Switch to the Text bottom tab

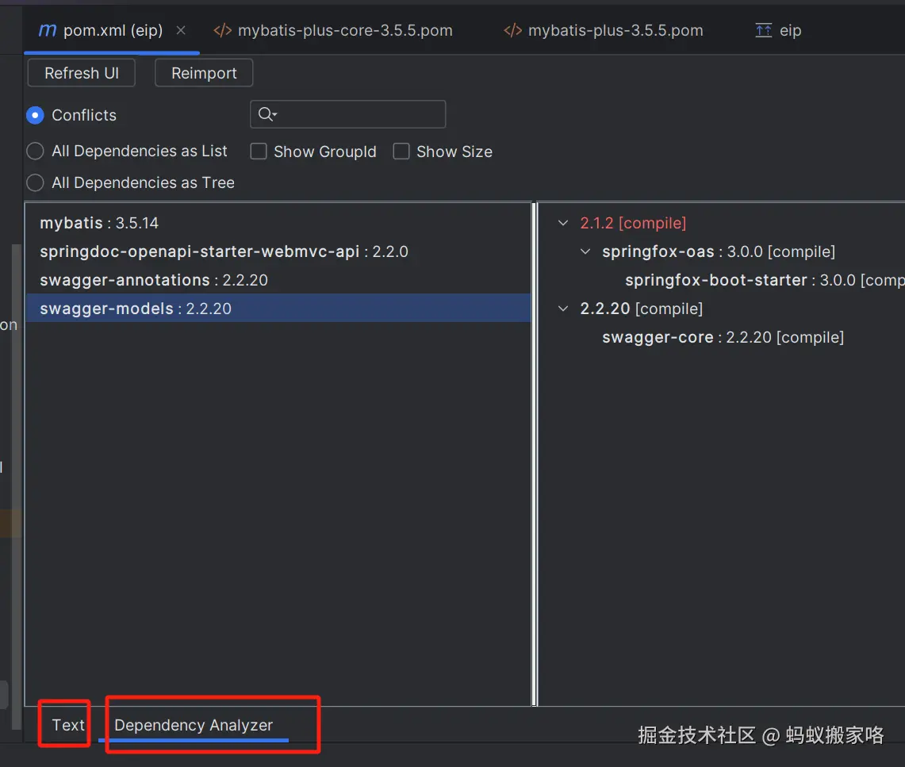coord(68,725)
